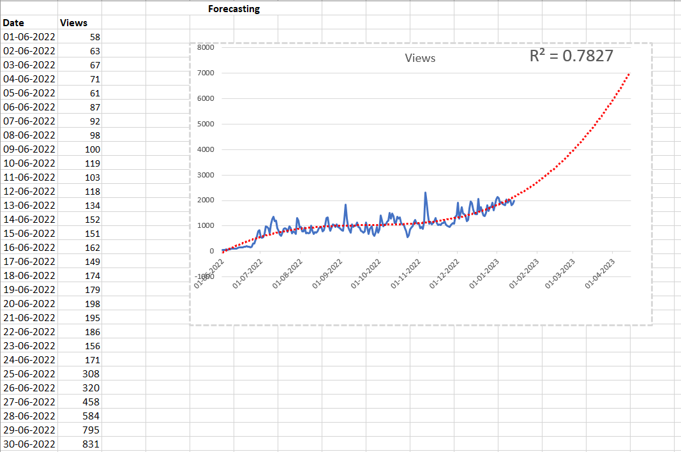
Task: Click the R² = 0.7827 trendline label
Action: (x=571, y=56)
